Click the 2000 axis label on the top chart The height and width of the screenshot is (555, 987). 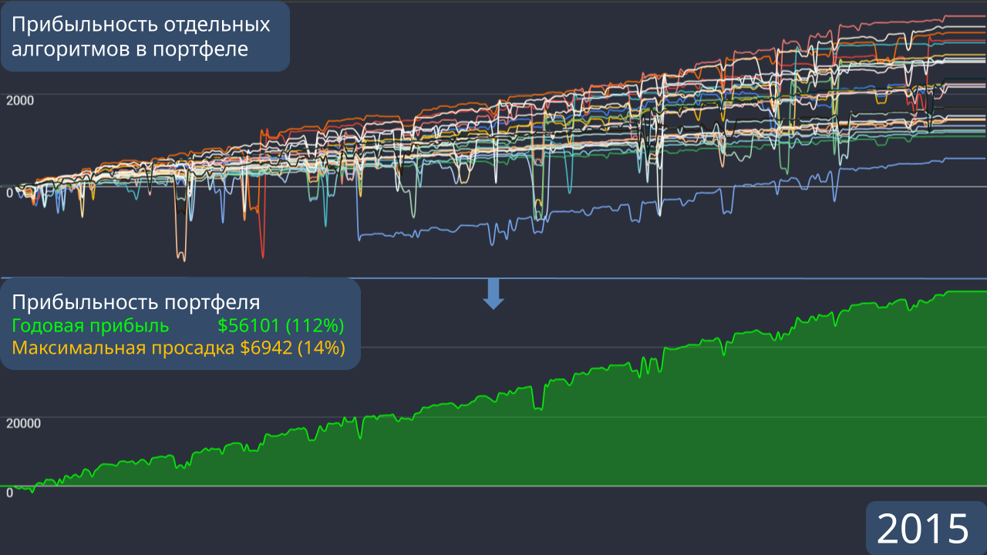[x=20, y=101]
